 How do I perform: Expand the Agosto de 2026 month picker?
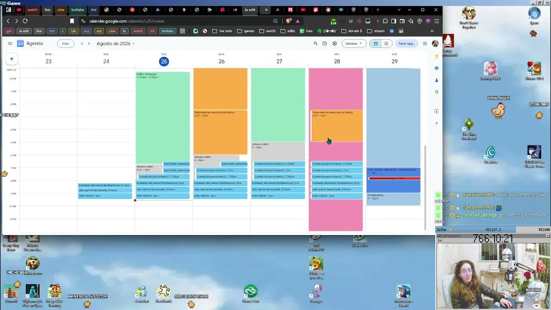click(115, 43)
